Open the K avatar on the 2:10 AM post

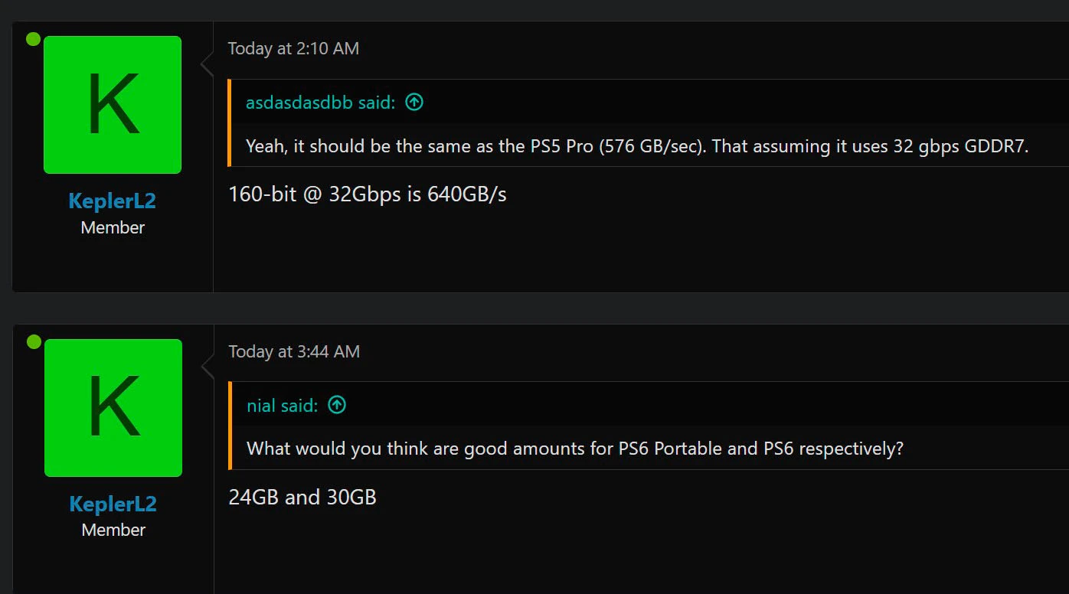(x=113, y=105)
